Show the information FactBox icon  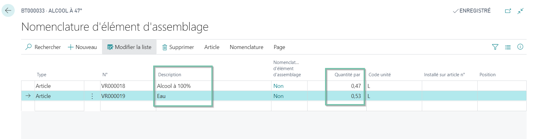[520, 47]
